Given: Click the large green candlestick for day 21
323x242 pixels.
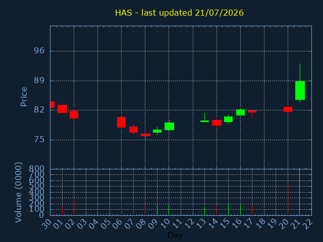Looking at the screenshot, I should (x=300, y=90).
